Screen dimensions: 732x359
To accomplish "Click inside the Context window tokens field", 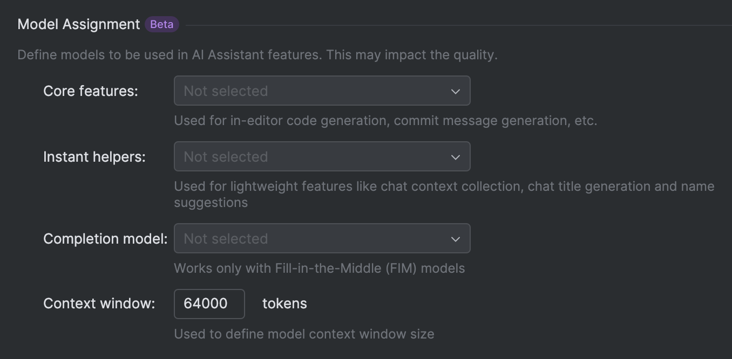I will pos(209,303).
